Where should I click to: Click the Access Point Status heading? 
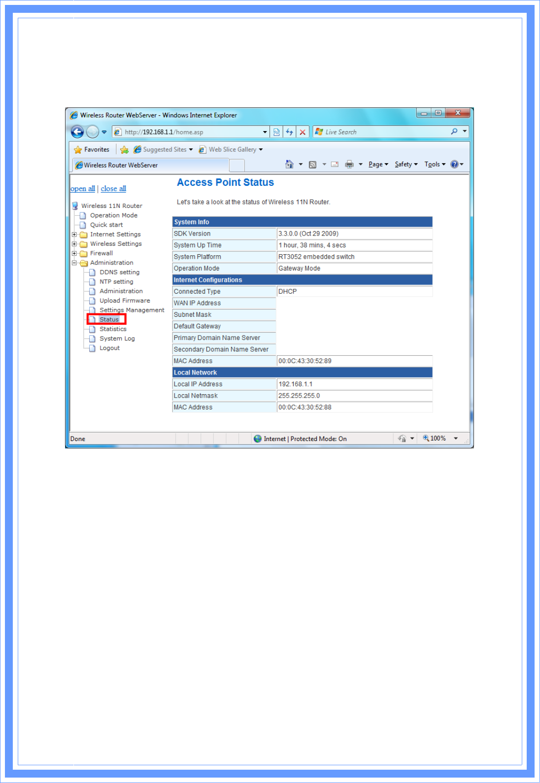pyautogui.click(x=225, y=182)
